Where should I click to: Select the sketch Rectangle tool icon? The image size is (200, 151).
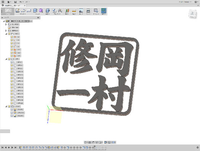29,11
